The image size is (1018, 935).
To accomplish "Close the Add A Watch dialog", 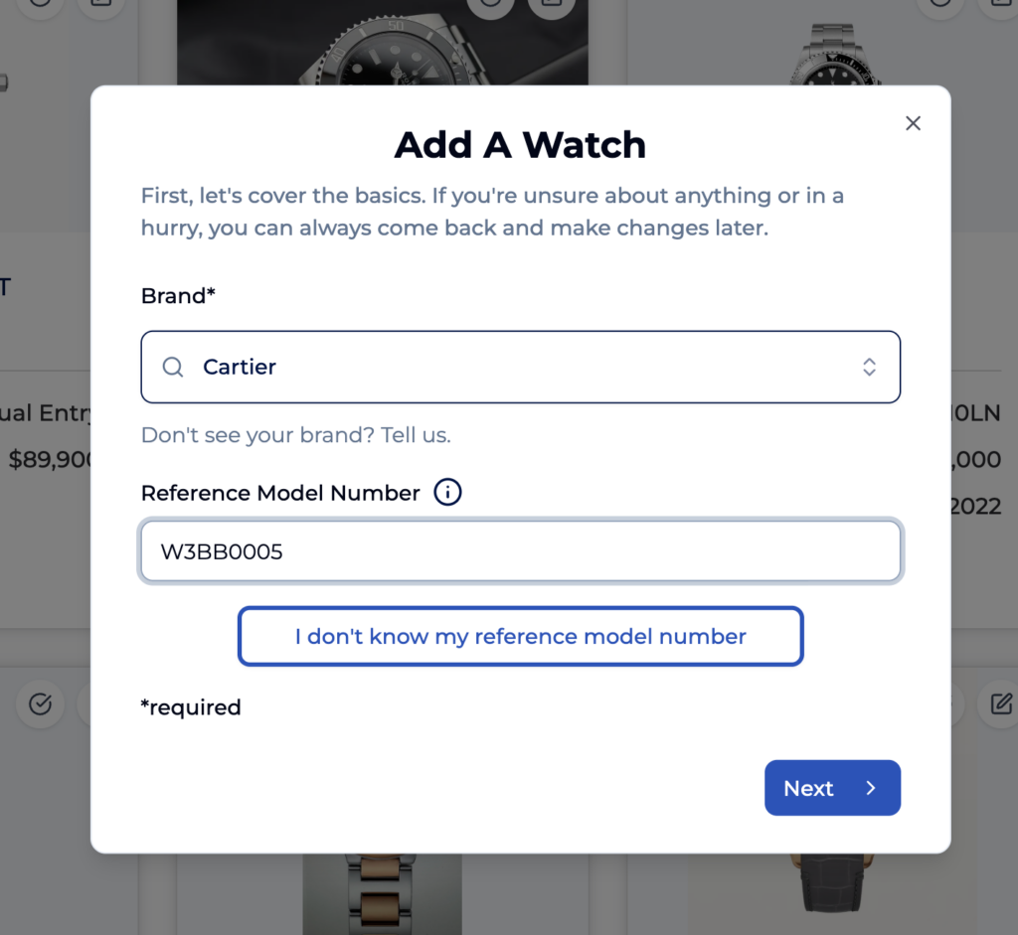I will (913, 122).
